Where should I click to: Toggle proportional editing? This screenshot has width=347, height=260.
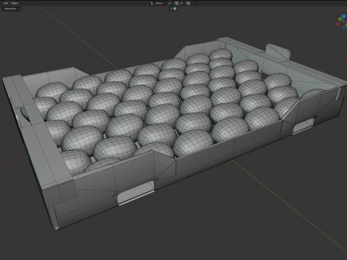pos(188,3)
